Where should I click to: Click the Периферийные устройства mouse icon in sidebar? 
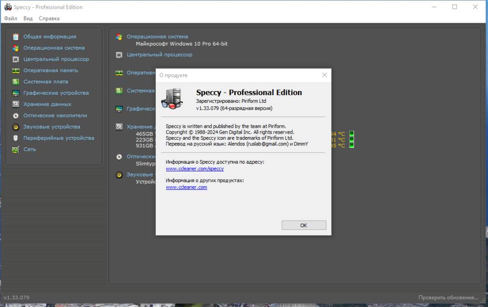(x=15, y=138)
